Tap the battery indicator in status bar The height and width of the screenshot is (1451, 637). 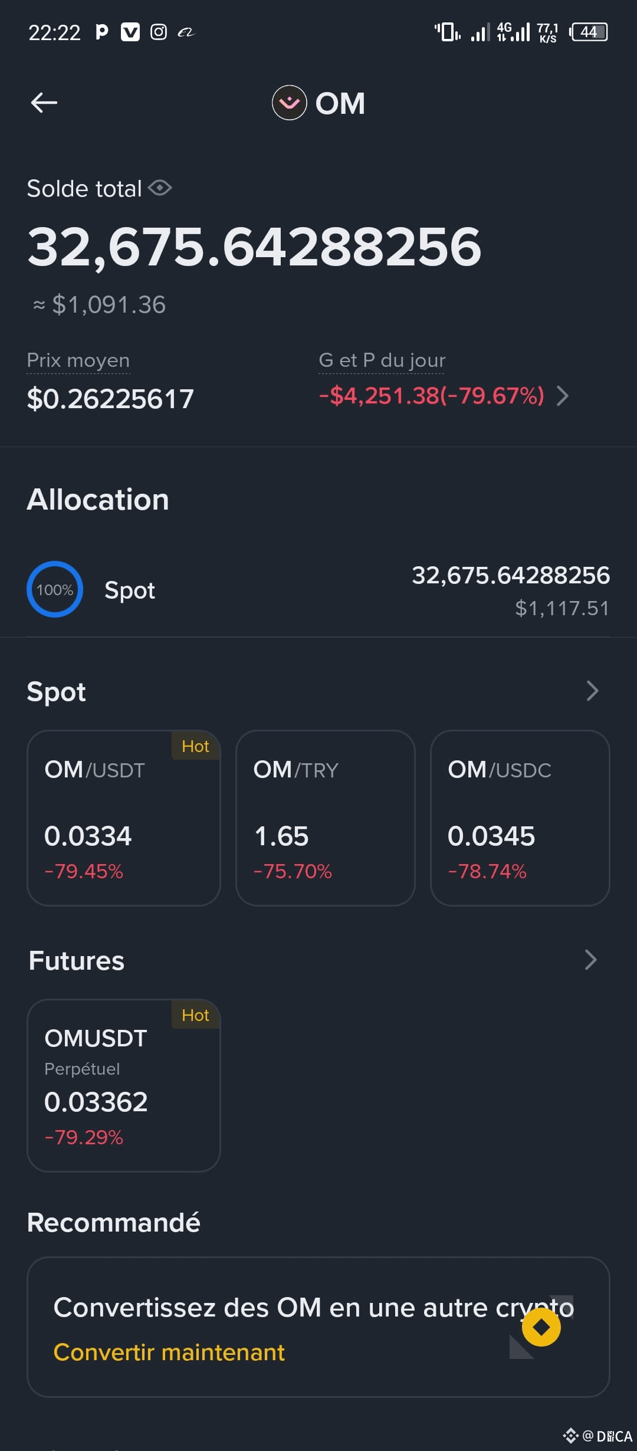(x=588, y=32)
